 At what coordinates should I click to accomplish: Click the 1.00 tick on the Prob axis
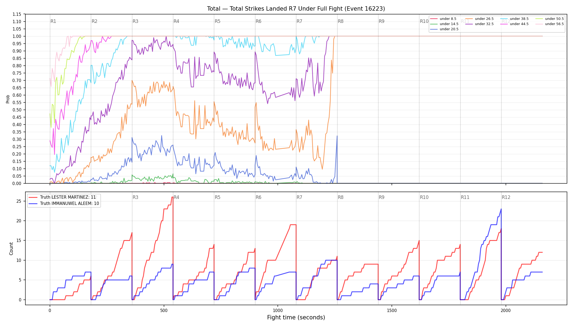[x=17, y=36]
